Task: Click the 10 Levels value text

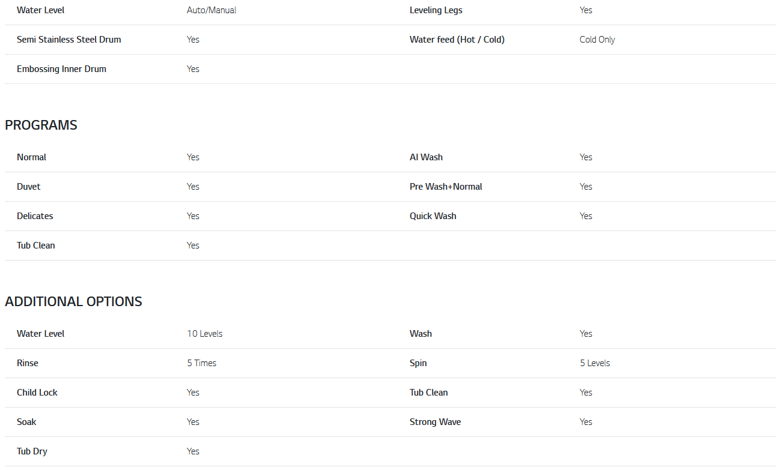Action: (204, 334)
